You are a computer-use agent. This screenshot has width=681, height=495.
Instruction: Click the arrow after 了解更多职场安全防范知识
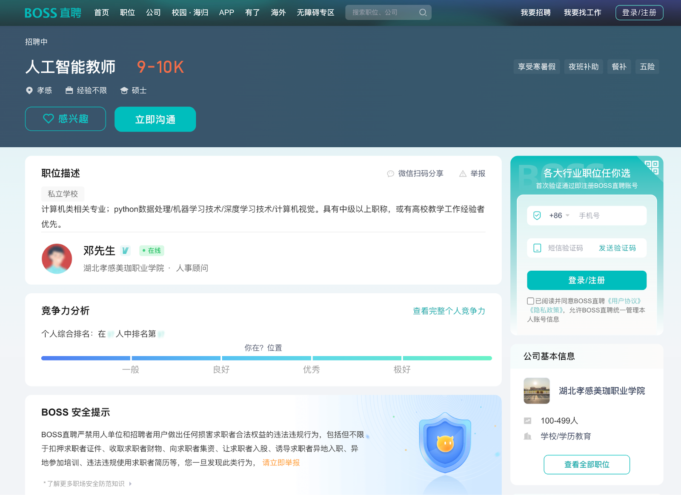click(130, 484)
